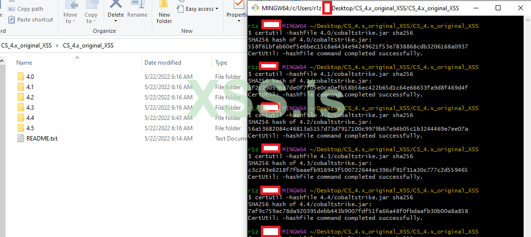Maximize the MINGW64 terminal window

[x=498, y=8]
